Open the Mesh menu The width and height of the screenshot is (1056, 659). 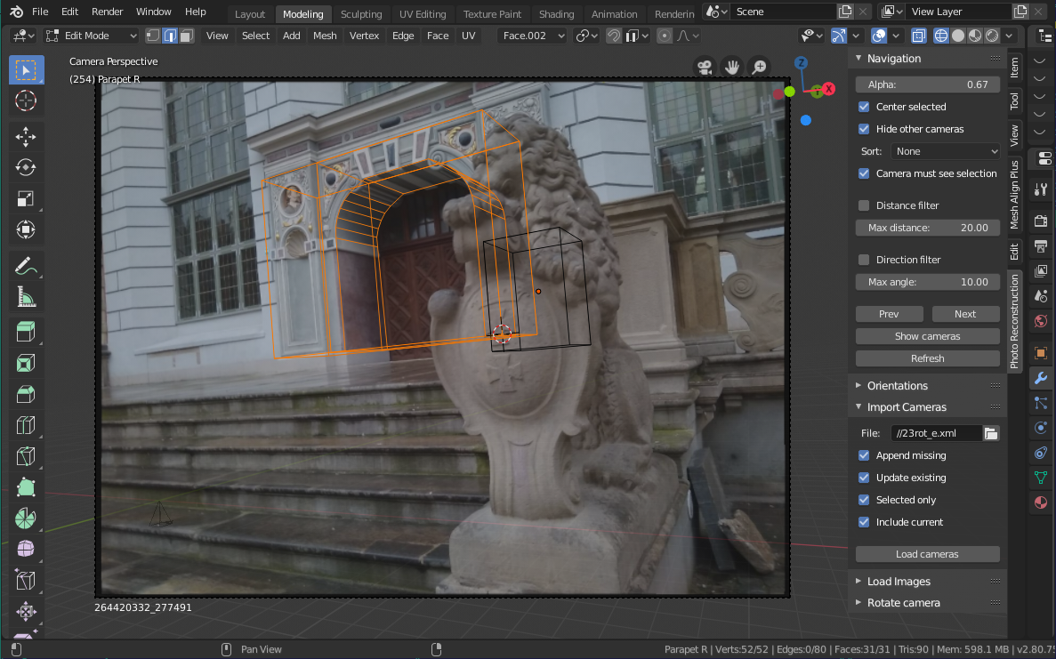click(325, 36)
